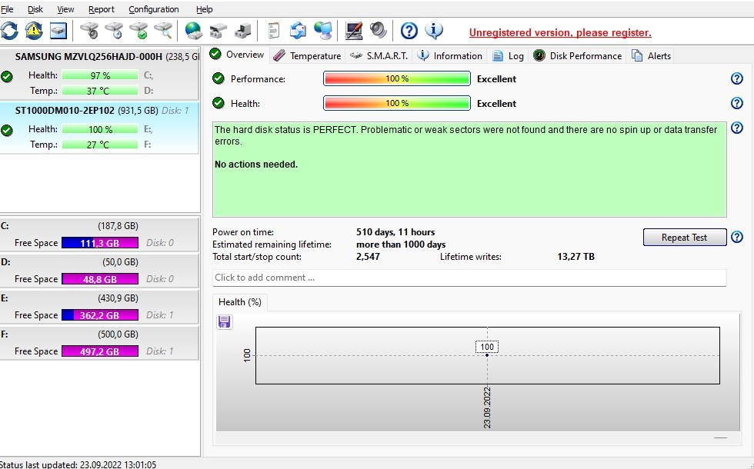Switch to the Overview tab
Image resolution: width=754 pixels, height=469 pixels.
pos(237,55)
